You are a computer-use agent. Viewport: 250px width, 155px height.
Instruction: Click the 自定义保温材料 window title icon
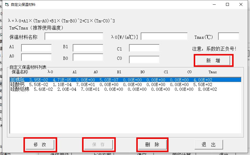[x=7, y=4]
